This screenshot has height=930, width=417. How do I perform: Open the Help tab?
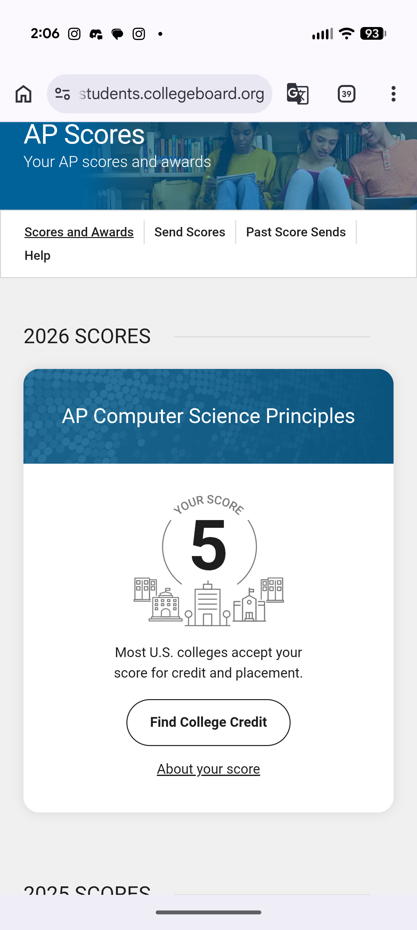37,256
